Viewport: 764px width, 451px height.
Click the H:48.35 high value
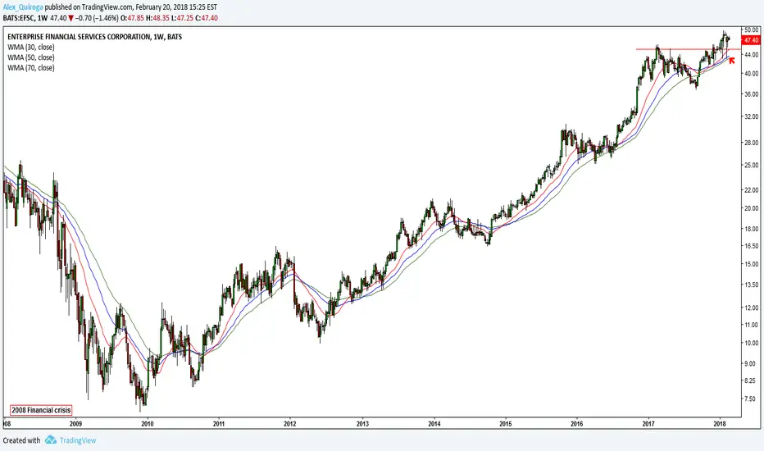[157, 18]
